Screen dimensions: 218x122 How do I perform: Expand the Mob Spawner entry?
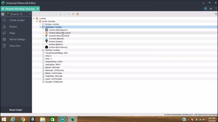pos(43,30)
